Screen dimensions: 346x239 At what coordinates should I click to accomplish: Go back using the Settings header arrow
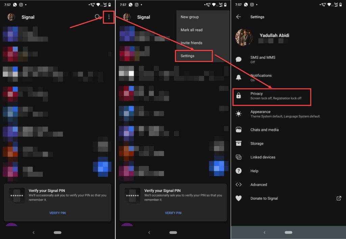238,17
